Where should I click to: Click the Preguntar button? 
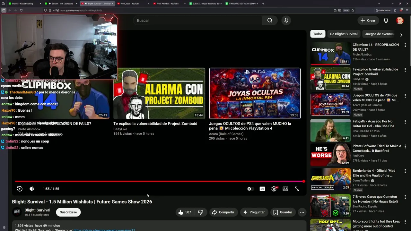tap(254, 212)
